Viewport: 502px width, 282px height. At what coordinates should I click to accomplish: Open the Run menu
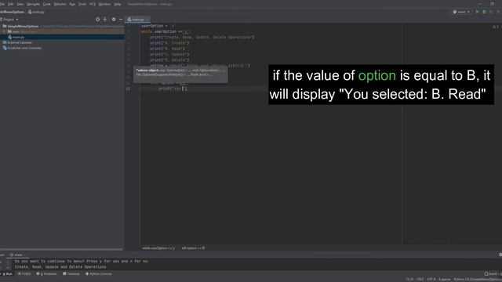click(72, 4)
